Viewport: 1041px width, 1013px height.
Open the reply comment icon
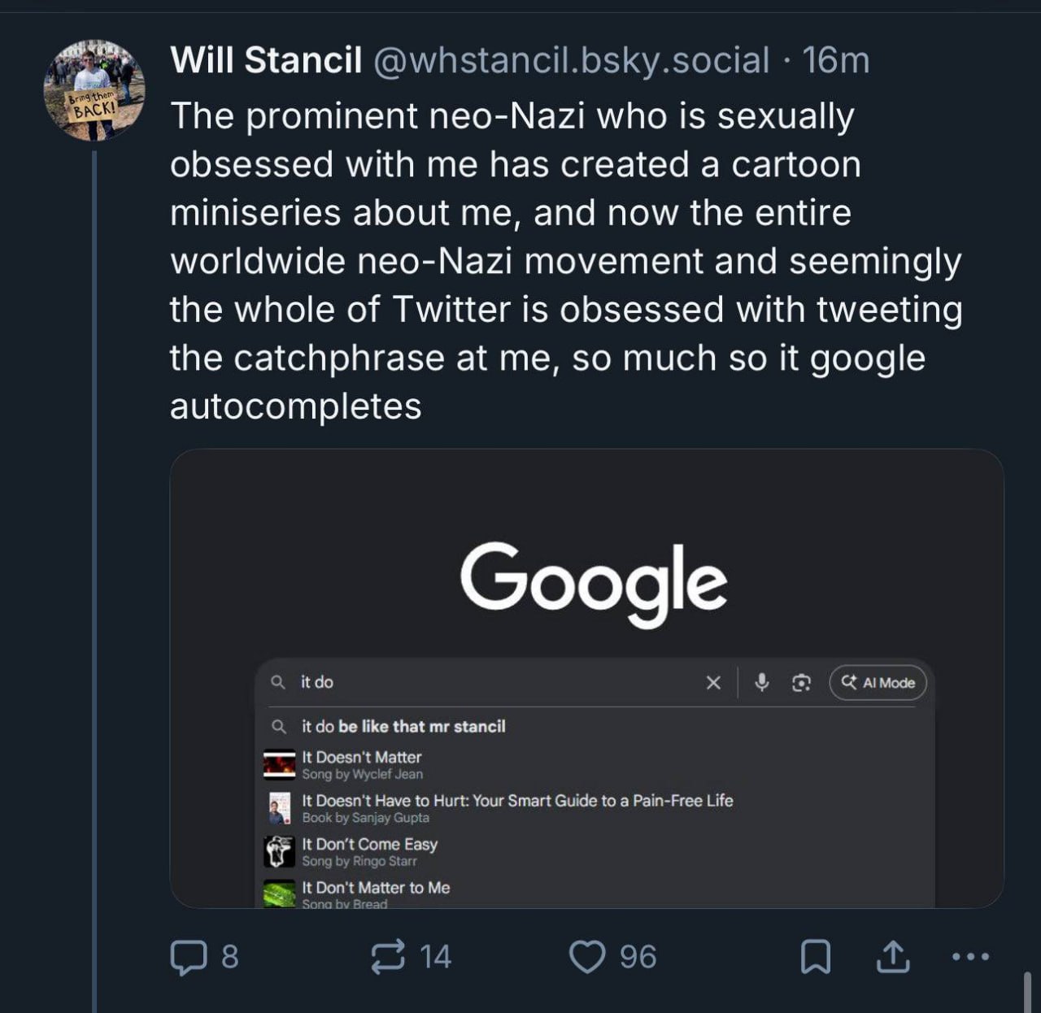coord(188,957)
